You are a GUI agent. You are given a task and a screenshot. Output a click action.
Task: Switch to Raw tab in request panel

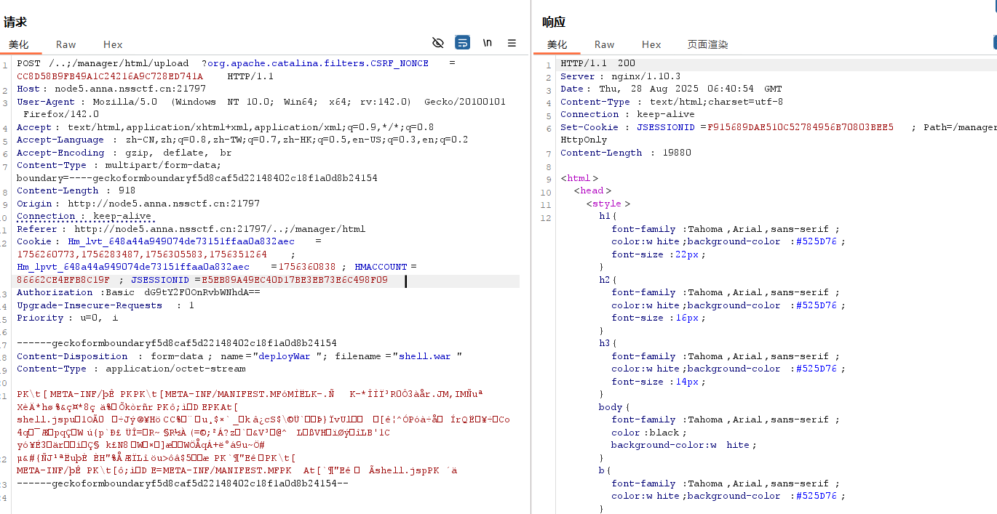[65, 44]
